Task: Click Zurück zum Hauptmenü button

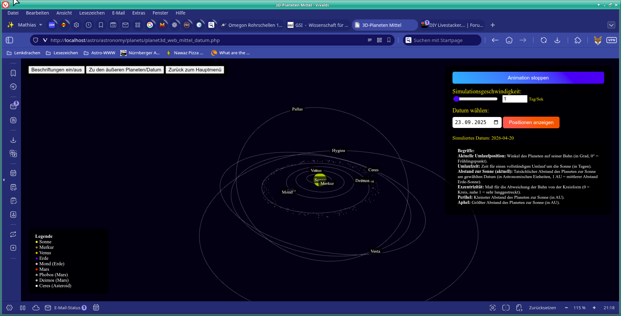Action: click(x=195, y=70)
